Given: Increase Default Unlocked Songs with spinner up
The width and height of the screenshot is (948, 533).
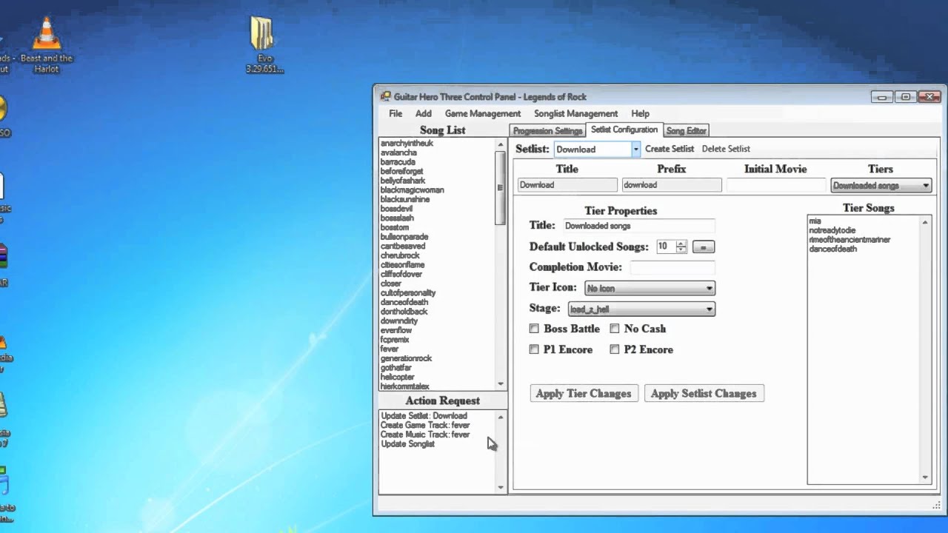Looking at the screenshot, I should pos(681,244).
